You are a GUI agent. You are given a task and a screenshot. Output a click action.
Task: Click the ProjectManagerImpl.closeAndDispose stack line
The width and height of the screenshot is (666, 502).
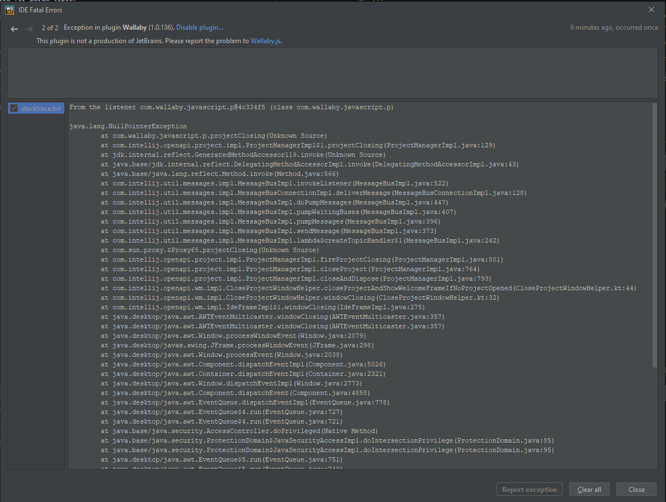[296, 278]
